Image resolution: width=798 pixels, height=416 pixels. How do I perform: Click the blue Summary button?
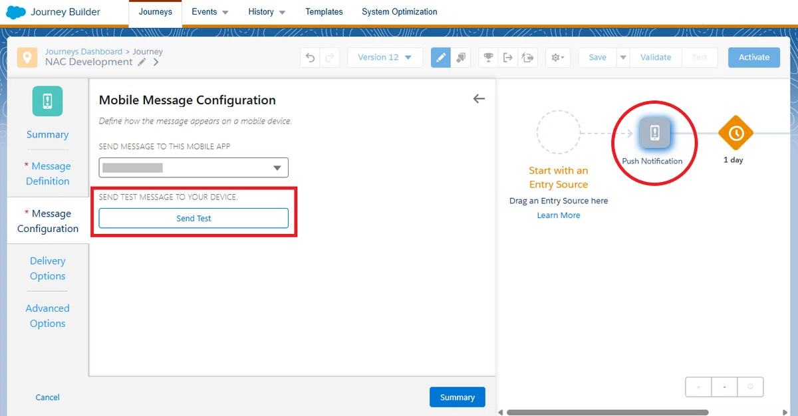(457, 397)
